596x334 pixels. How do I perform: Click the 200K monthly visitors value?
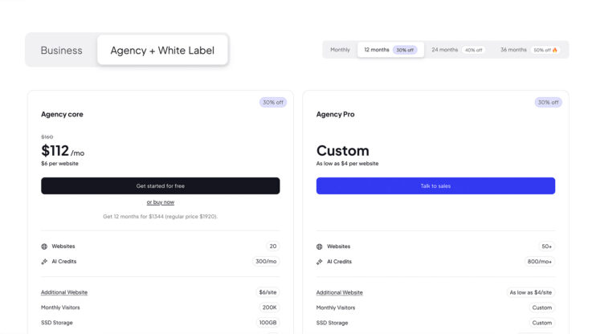(270, 308)
